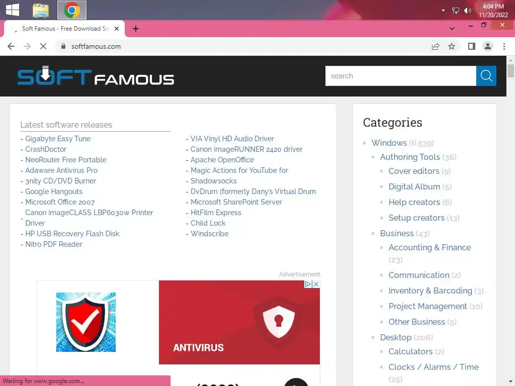
Task: Open the Windows category
Action: coord(389,143)
